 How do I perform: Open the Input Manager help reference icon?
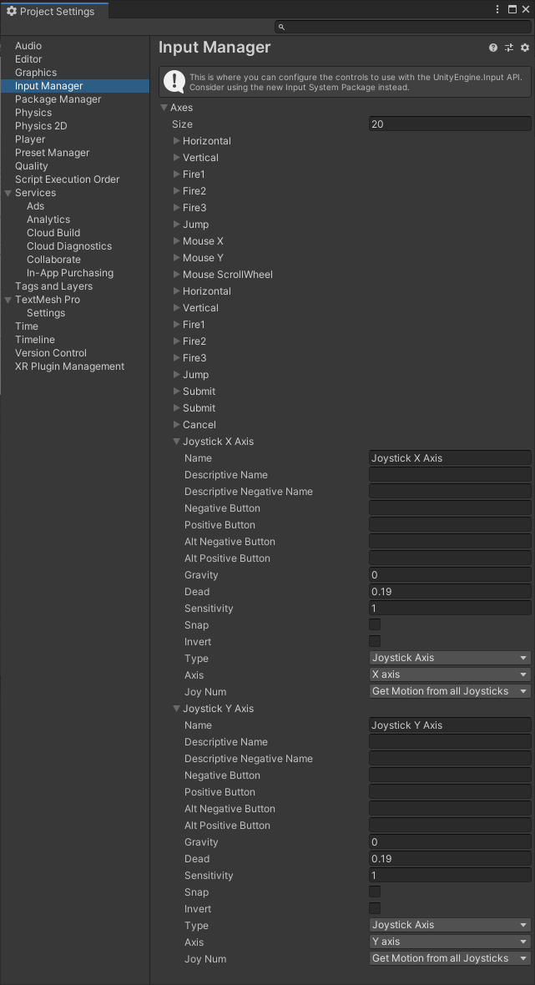pyautogui.click(x=493, y=48)
